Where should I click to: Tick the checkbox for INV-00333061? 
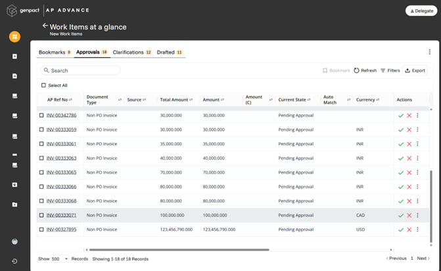click(41, 143)
